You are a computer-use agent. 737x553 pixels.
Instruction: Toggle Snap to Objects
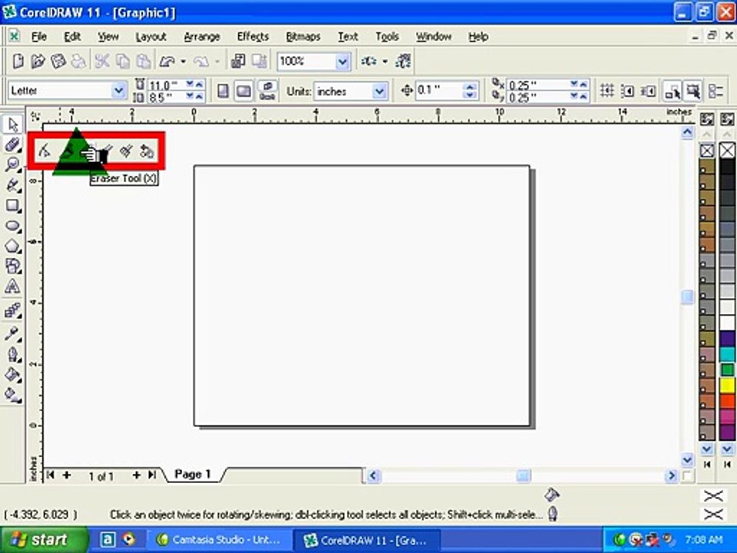click(648, 91)
